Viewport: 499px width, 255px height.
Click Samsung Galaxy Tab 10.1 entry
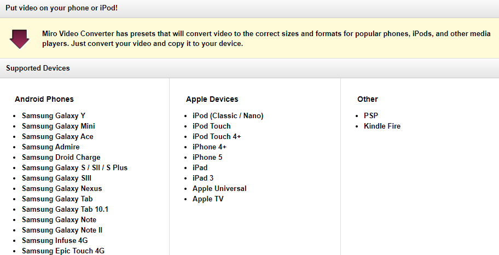point(65,209)
